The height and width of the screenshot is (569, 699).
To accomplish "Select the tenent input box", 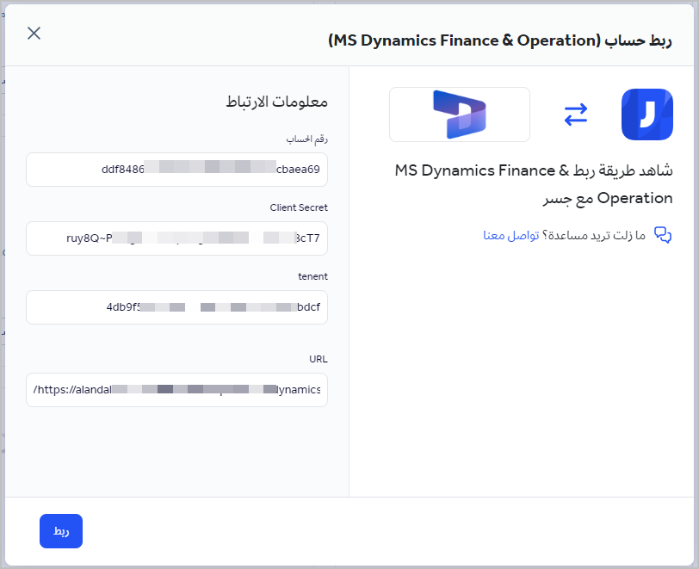I will tap(177, 307).
